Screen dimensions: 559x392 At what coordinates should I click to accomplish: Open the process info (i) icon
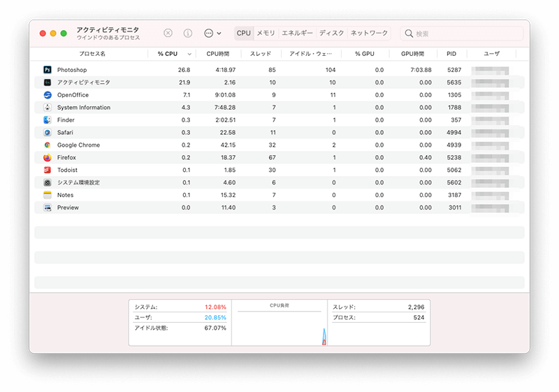click(188, 33)
